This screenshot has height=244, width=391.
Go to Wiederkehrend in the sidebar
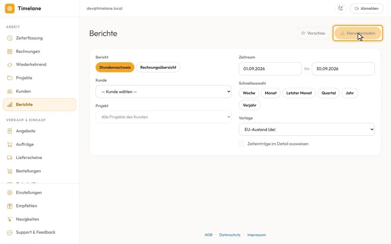pyautogui.click(x=40, y=65)
